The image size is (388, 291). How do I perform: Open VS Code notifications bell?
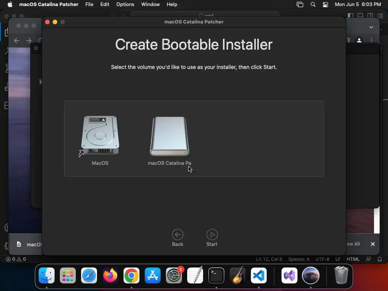tap(380, 259)
